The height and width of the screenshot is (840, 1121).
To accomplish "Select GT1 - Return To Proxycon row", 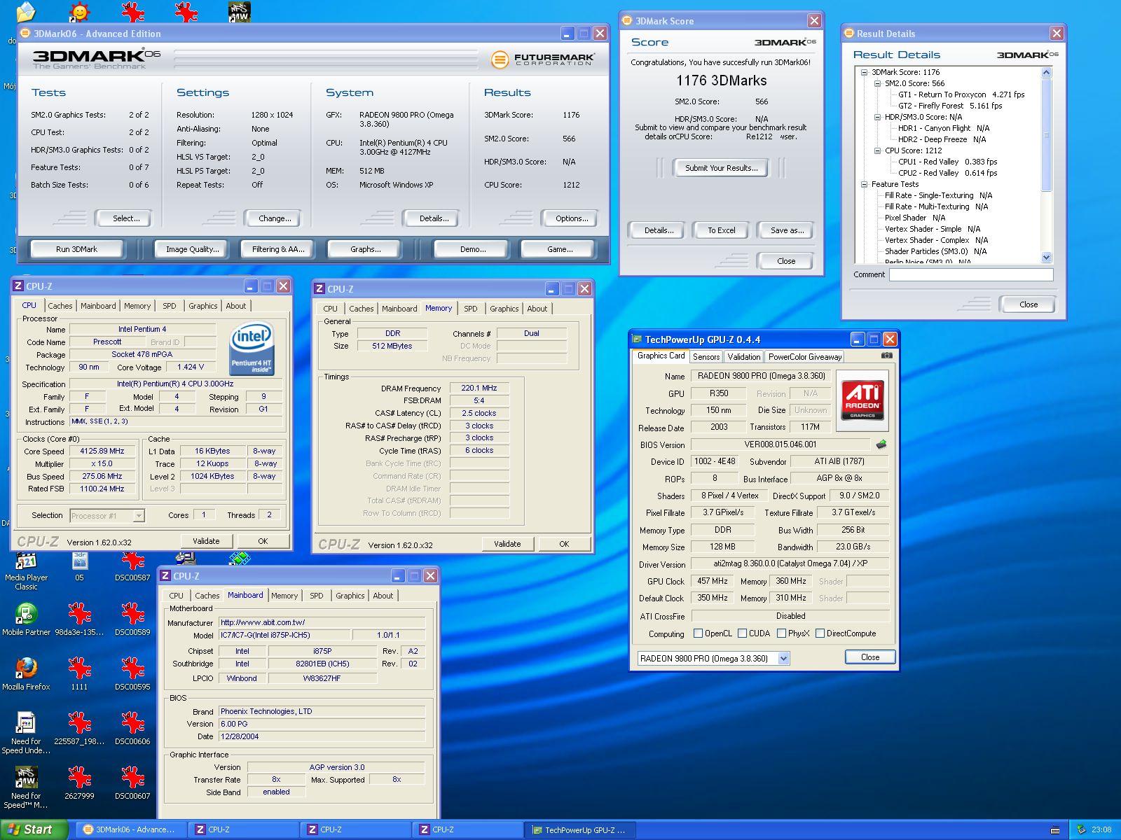I will 961,94.
